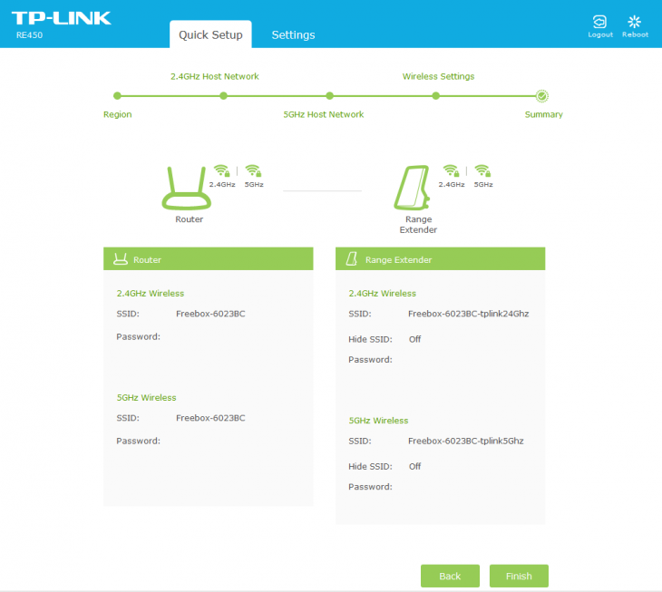
Task: Click Finish to complete setup
Action: 519,576
